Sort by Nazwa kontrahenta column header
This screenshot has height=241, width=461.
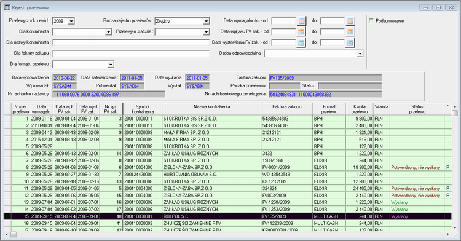click(x=211, y=109)
